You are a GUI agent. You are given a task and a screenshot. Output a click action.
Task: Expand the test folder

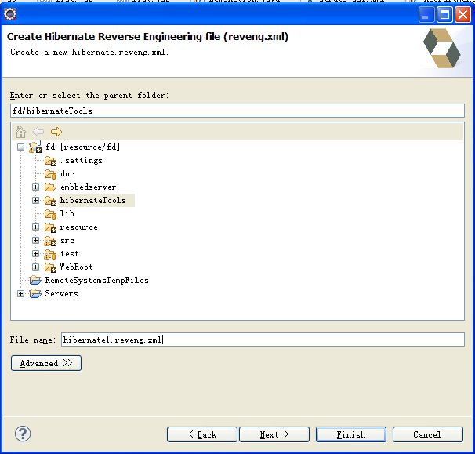[35, 254]
